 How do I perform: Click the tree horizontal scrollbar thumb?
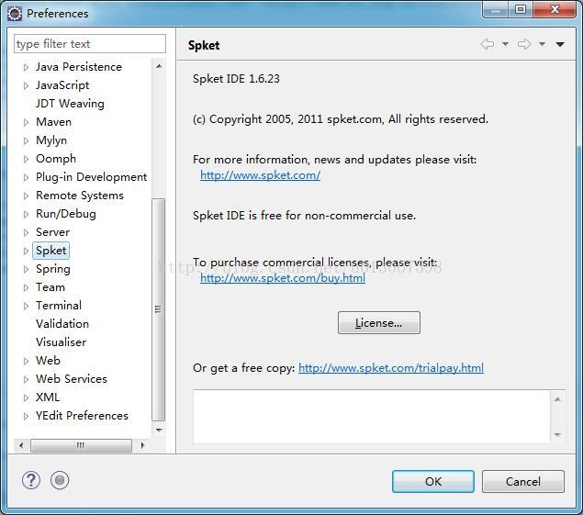[x=81, y=445]
